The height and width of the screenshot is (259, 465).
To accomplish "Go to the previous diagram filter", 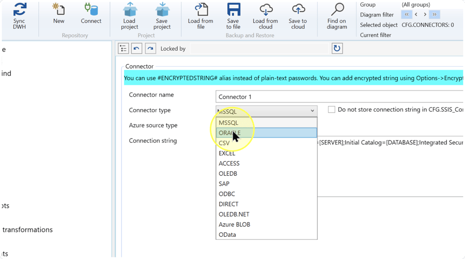I will (416, 14).
